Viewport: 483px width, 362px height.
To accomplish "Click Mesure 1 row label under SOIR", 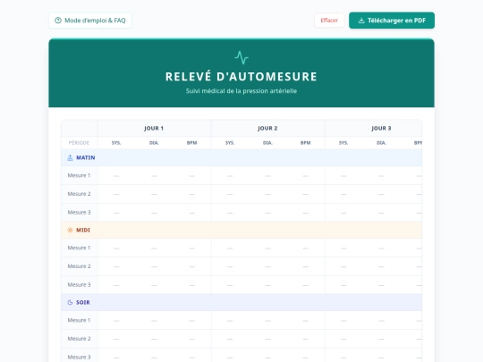I will point(79,320).
